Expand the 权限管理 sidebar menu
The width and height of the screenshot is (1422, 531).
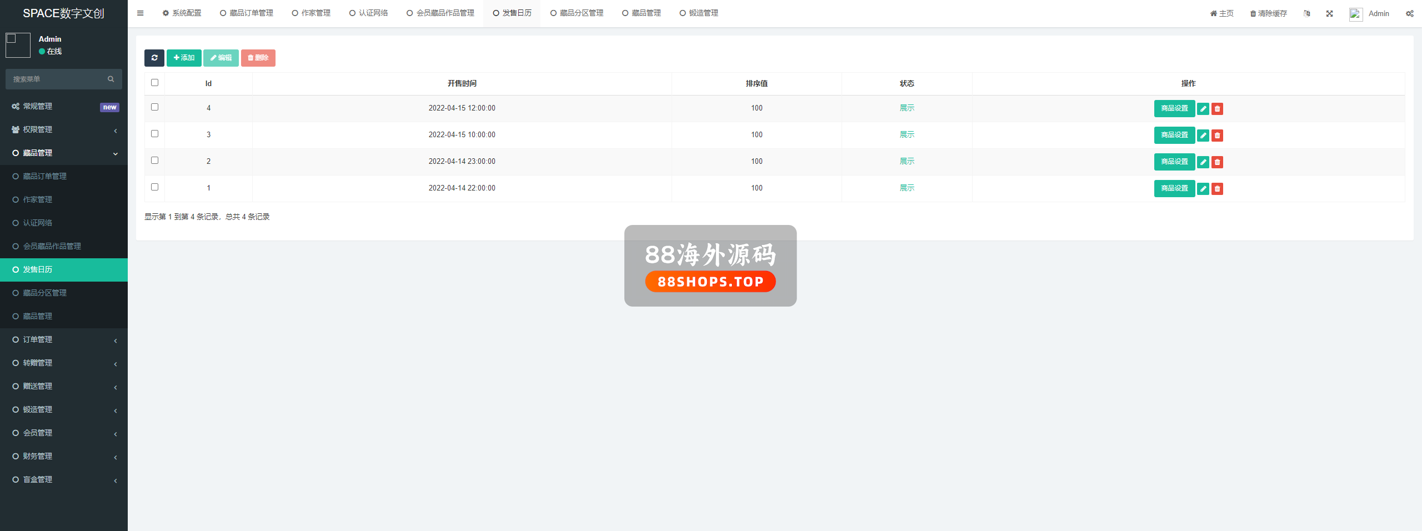[64, 130]
